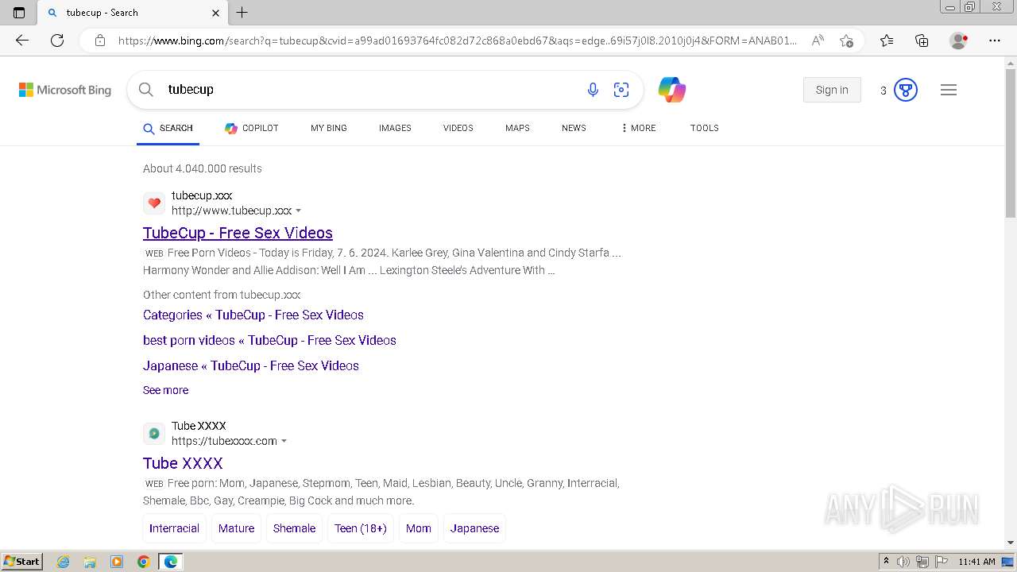Click See more under tubecup results
This screenshot has width=1017, height=572.
pyautogui.click(x=165, y=390)
